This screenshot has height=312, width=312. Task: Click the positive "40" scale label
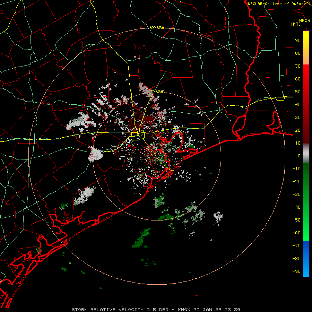[x=298, y=104]
